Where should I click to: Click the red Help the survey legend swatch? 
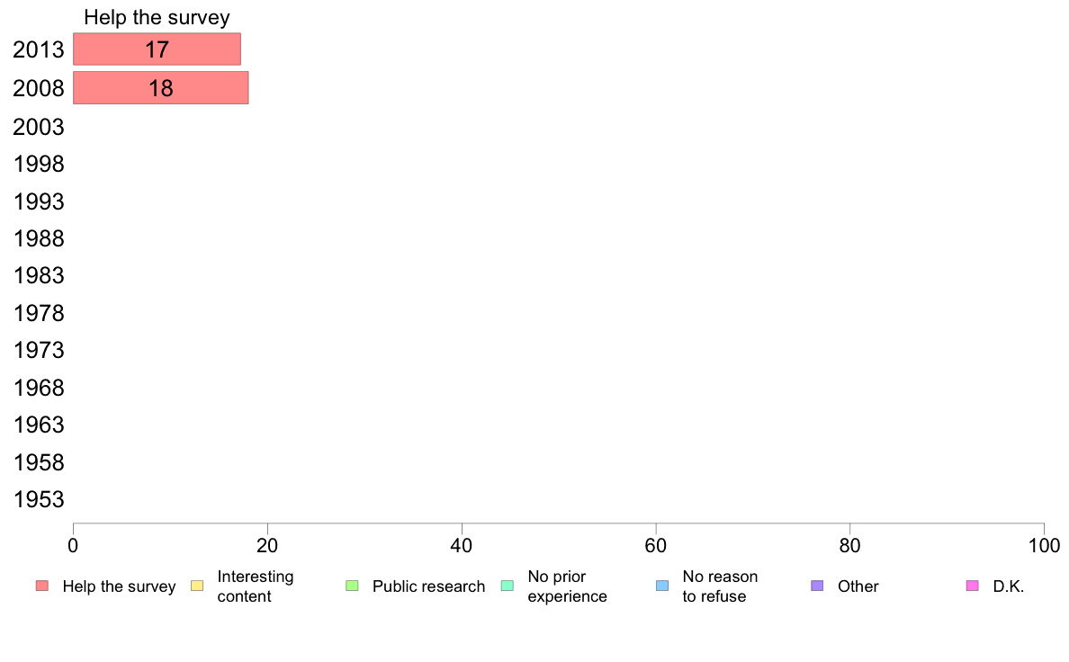[x=42, y=586]
